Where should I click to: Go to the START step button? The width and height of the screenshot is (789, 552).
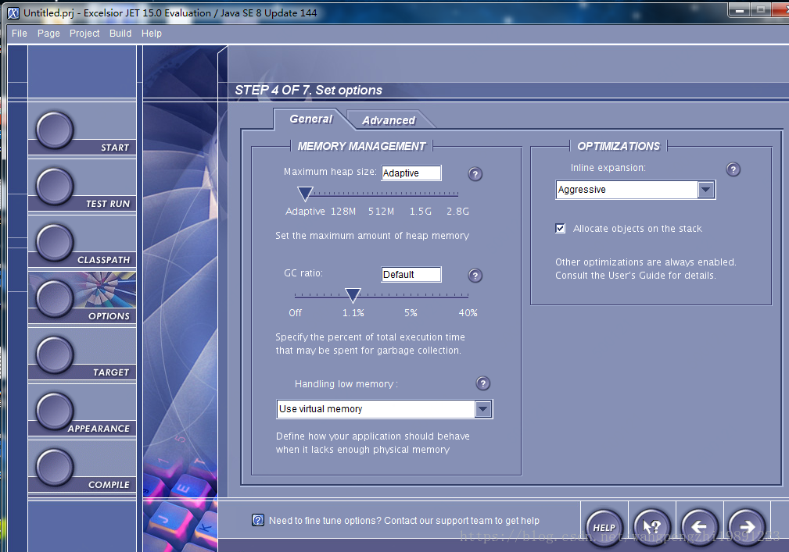(54, 130)
